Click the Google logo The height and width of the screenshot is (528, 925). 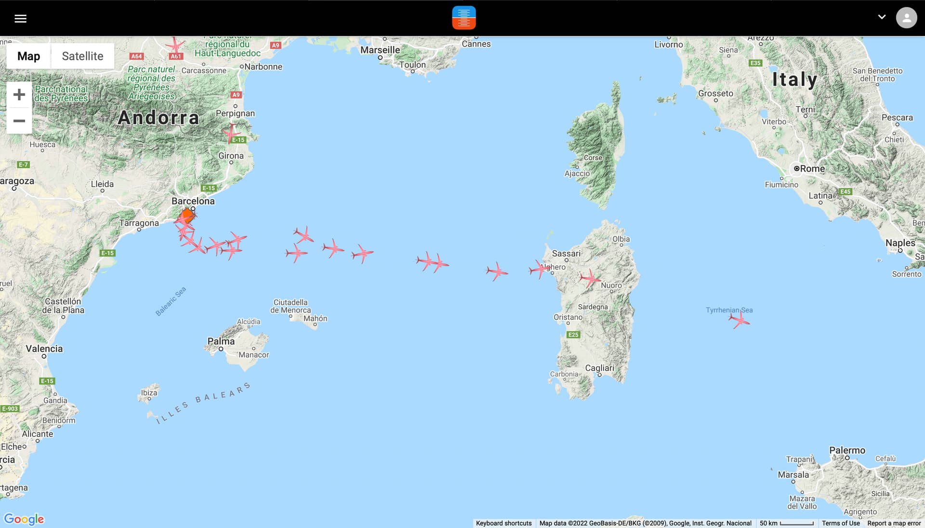pyautogui.click(x=24, y=519)
